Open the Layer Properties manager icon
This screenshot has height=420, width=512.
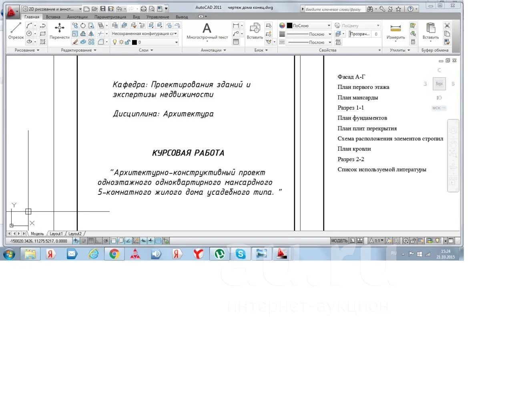pyautogui.click(x=115, y=25)
